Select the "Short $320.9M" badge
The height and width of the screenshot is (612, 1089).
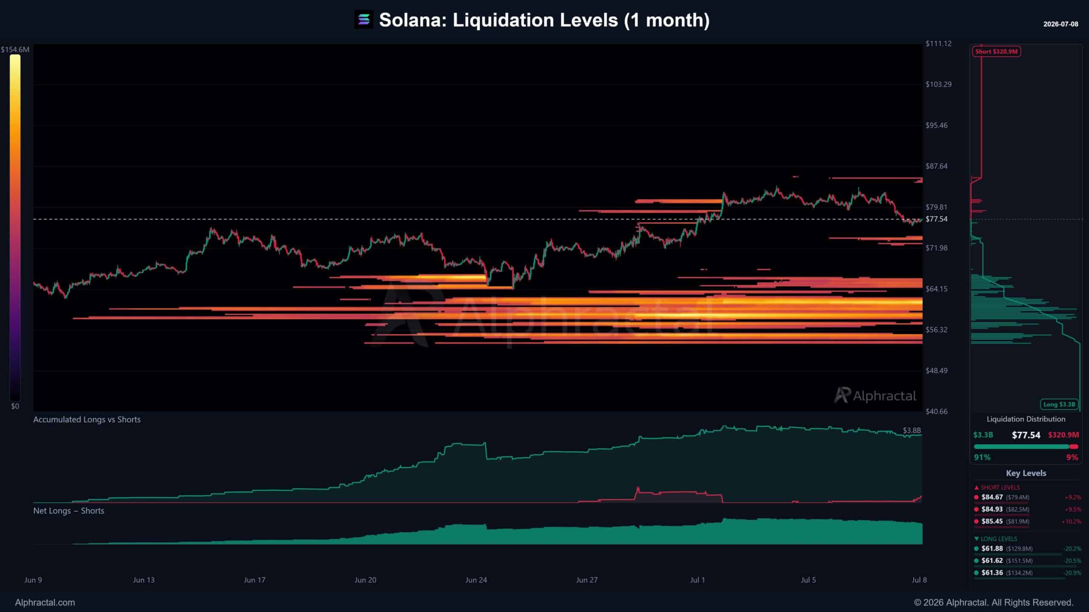tap(996, 51)
